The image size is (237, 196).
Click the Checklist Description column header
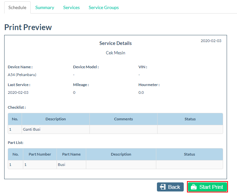coord(56,119)
